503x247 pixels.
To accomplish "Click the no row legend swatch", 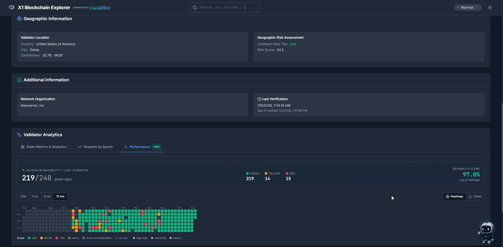I will [116, 238].
